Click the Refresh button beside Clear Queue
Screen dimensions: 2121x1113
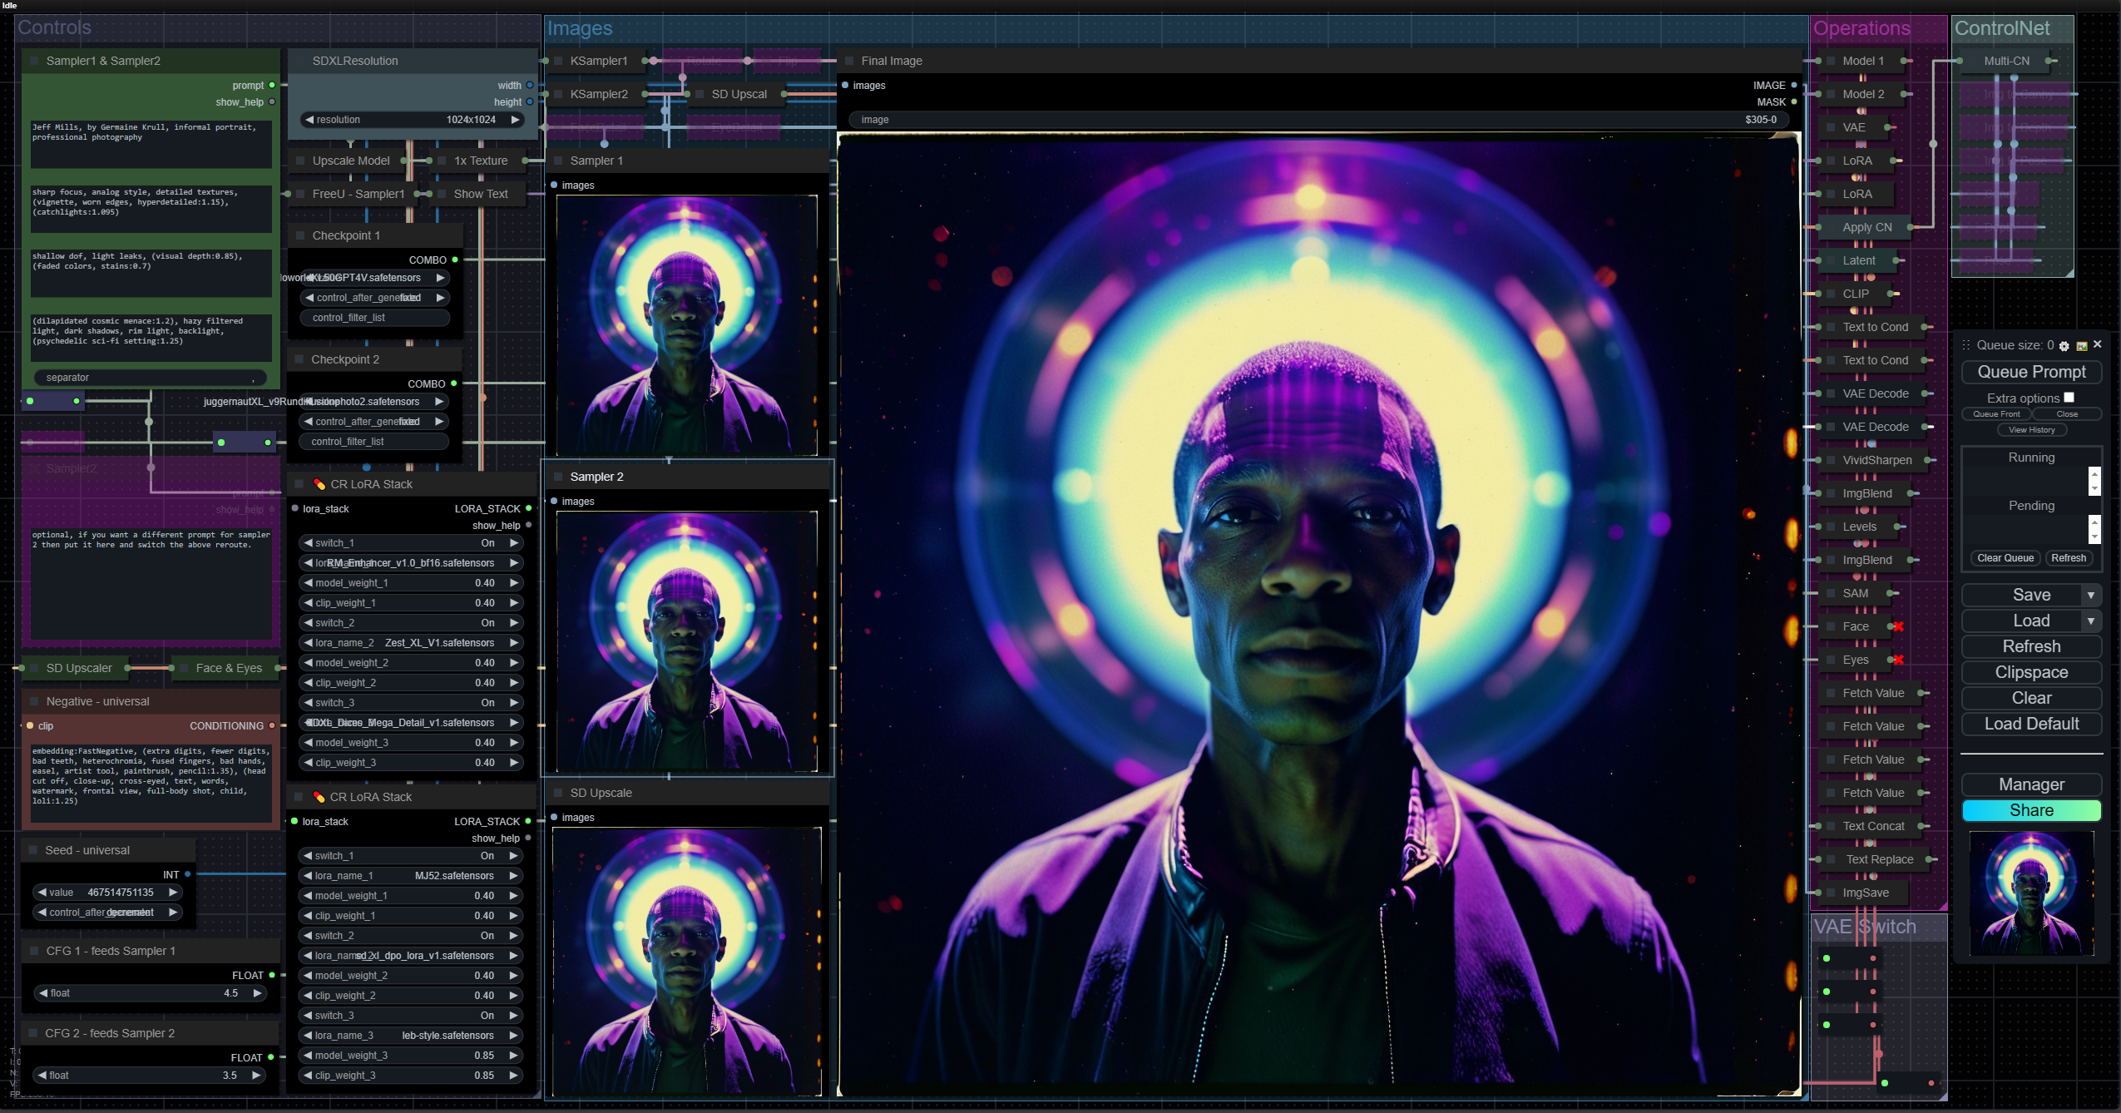[x=2069, y=558]
